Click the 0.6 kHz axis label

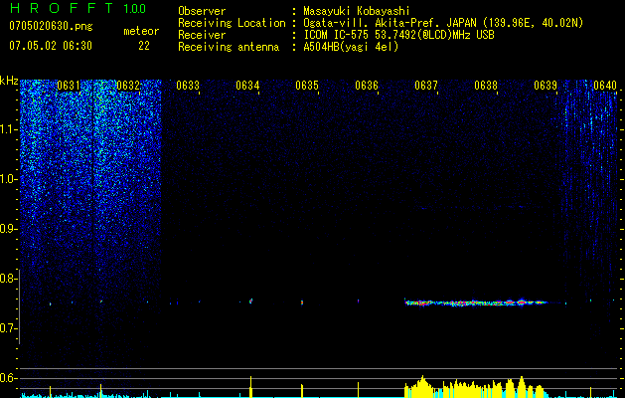(x=7, y=378)
